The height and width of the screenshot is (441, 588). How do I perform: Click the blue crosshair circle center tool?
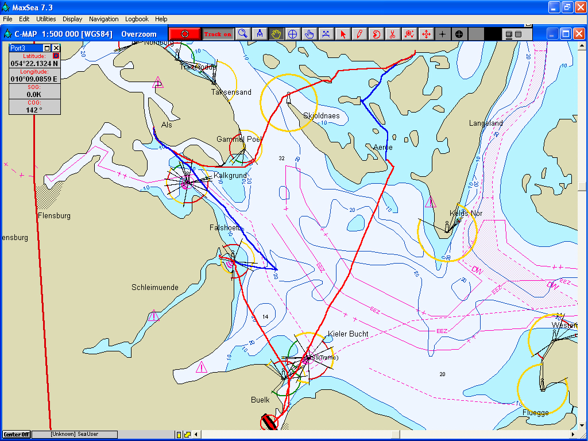[x=292, y=34]
